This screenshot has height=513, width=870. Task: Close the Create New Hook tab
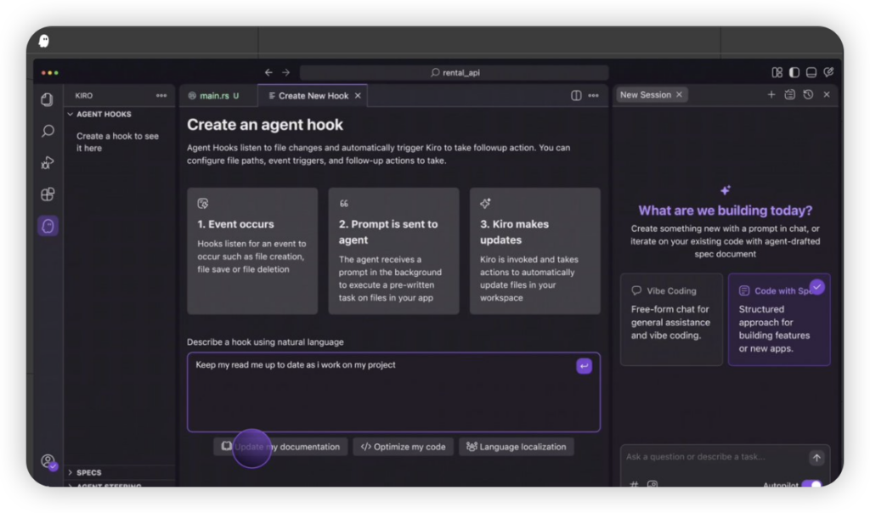(x=358, y=95)
